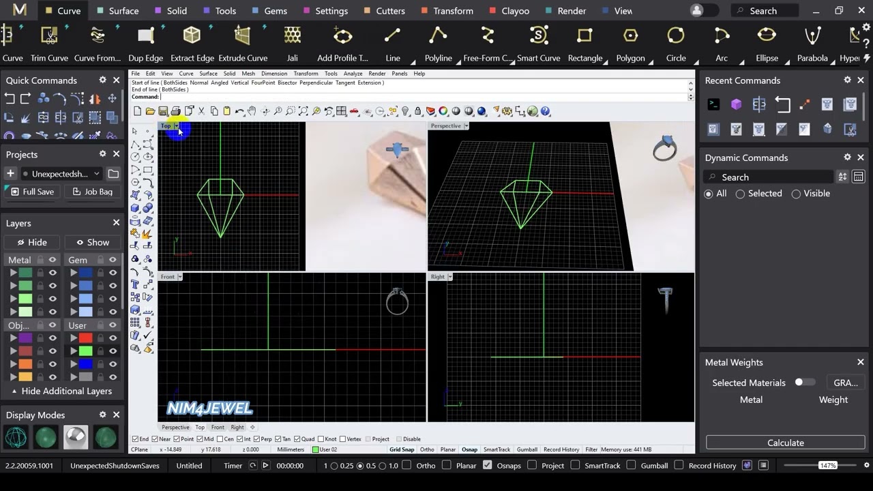Select the Arc tool
The height and width of the screenshot is (491, 873).
pyautogui.click(x=722, y=44)
